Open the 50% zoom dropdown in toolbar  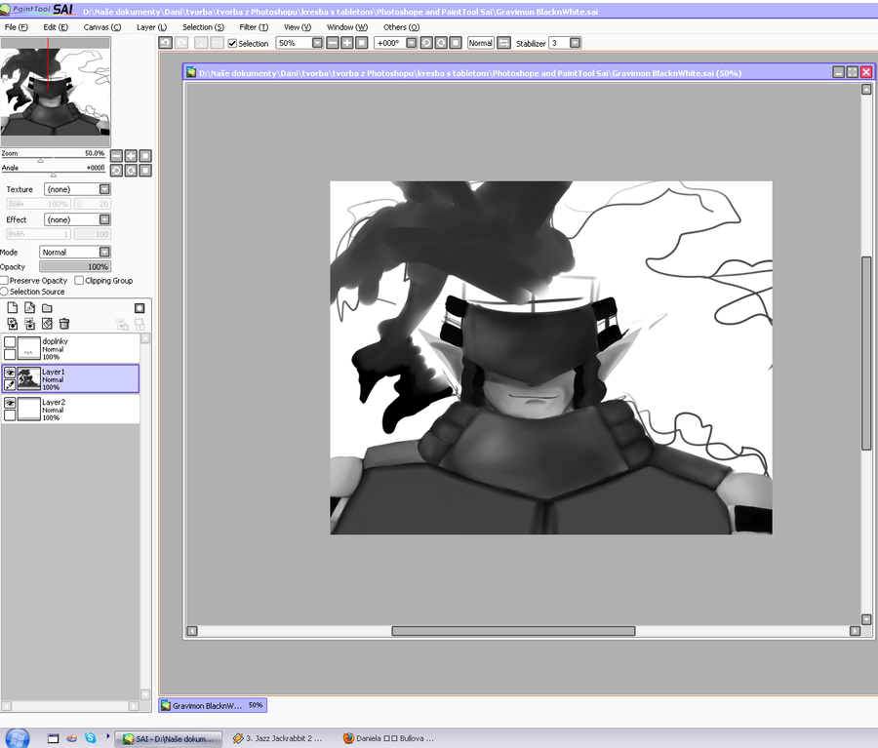coord(317,43)
